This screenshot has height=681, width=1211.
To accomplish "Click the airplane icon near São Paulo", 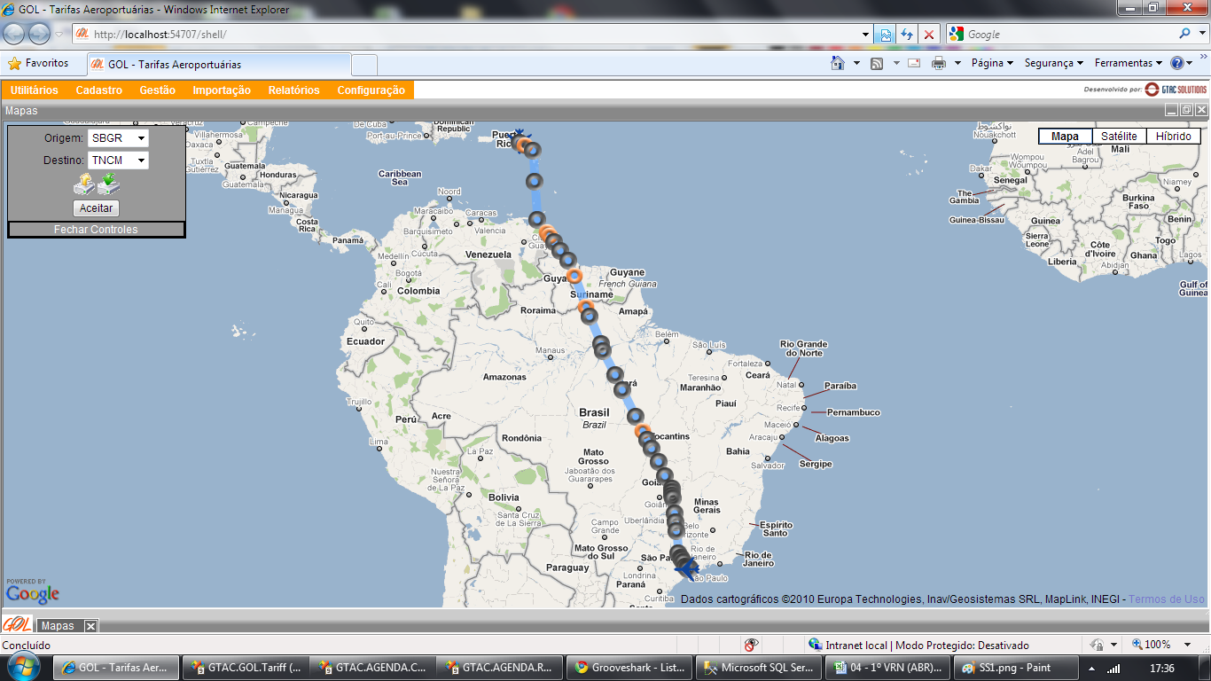I will coord(687,569).
